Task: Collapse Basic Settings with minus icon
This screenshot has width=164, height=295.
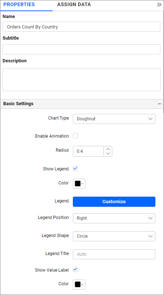Action: pos(159,104)
